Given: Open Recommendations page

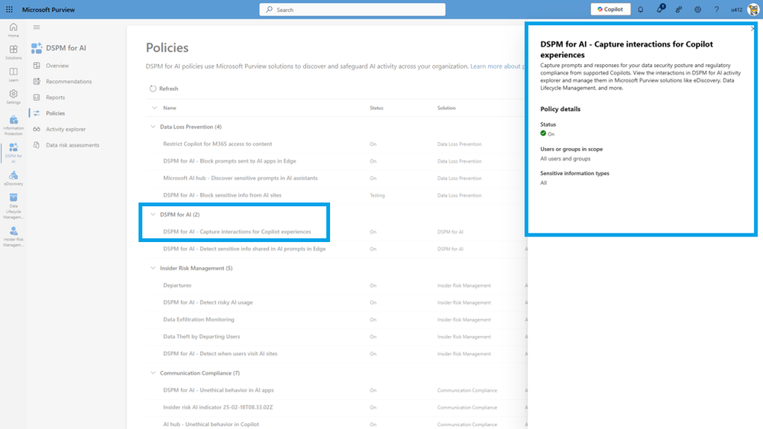Looking at the screenshot, I should click(68, 81).
